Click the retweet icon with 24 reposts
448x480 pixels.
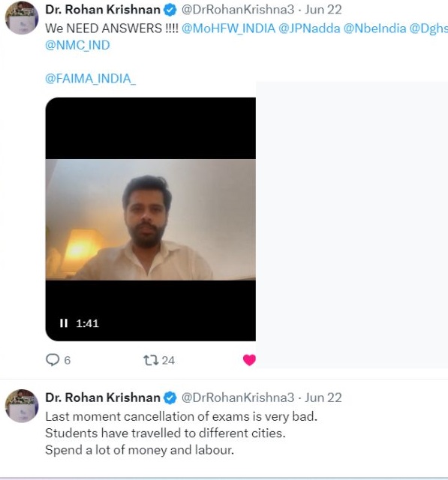coord(151,360)
